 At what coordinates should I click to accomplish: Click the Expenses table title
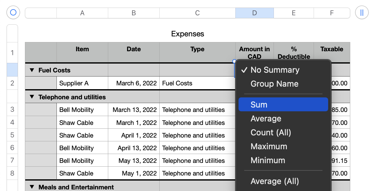pyautogui.click(x=187, y=34)
